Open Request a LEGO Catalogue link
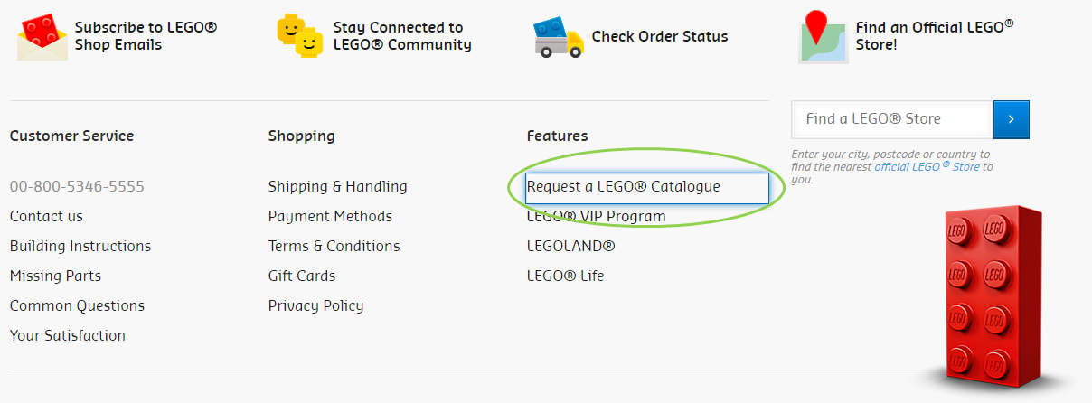The height and width of the screenshot is (403, 1092). (x=624, y=187)
